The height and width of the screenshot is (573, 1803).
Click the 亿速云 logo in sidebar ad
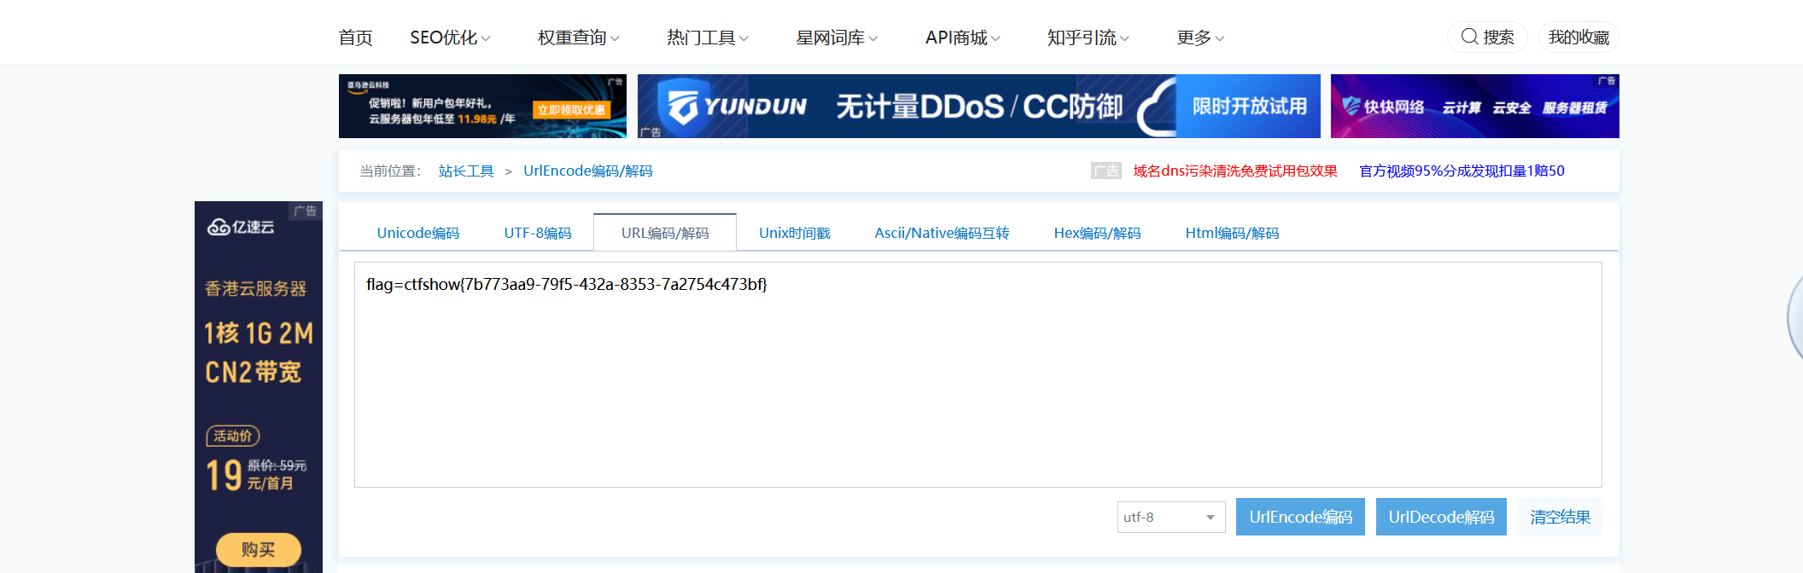tap(241, 227)
